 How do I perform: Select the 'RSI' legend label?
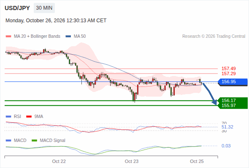(17, 117)
